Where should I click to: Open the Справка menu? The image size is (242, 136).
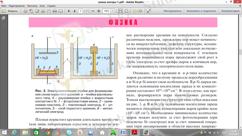pyautogui.click(x=51, y=6)
